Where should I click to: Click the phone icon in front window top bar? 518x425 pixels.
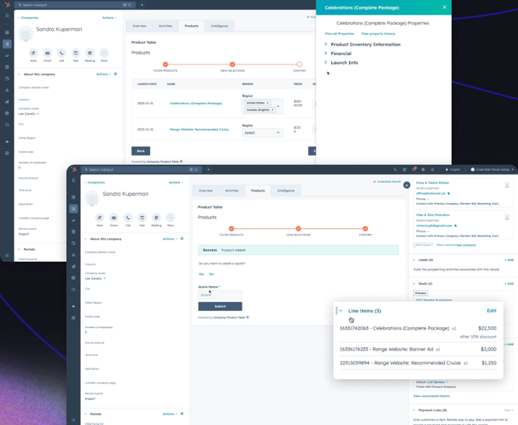coord(395,170)
